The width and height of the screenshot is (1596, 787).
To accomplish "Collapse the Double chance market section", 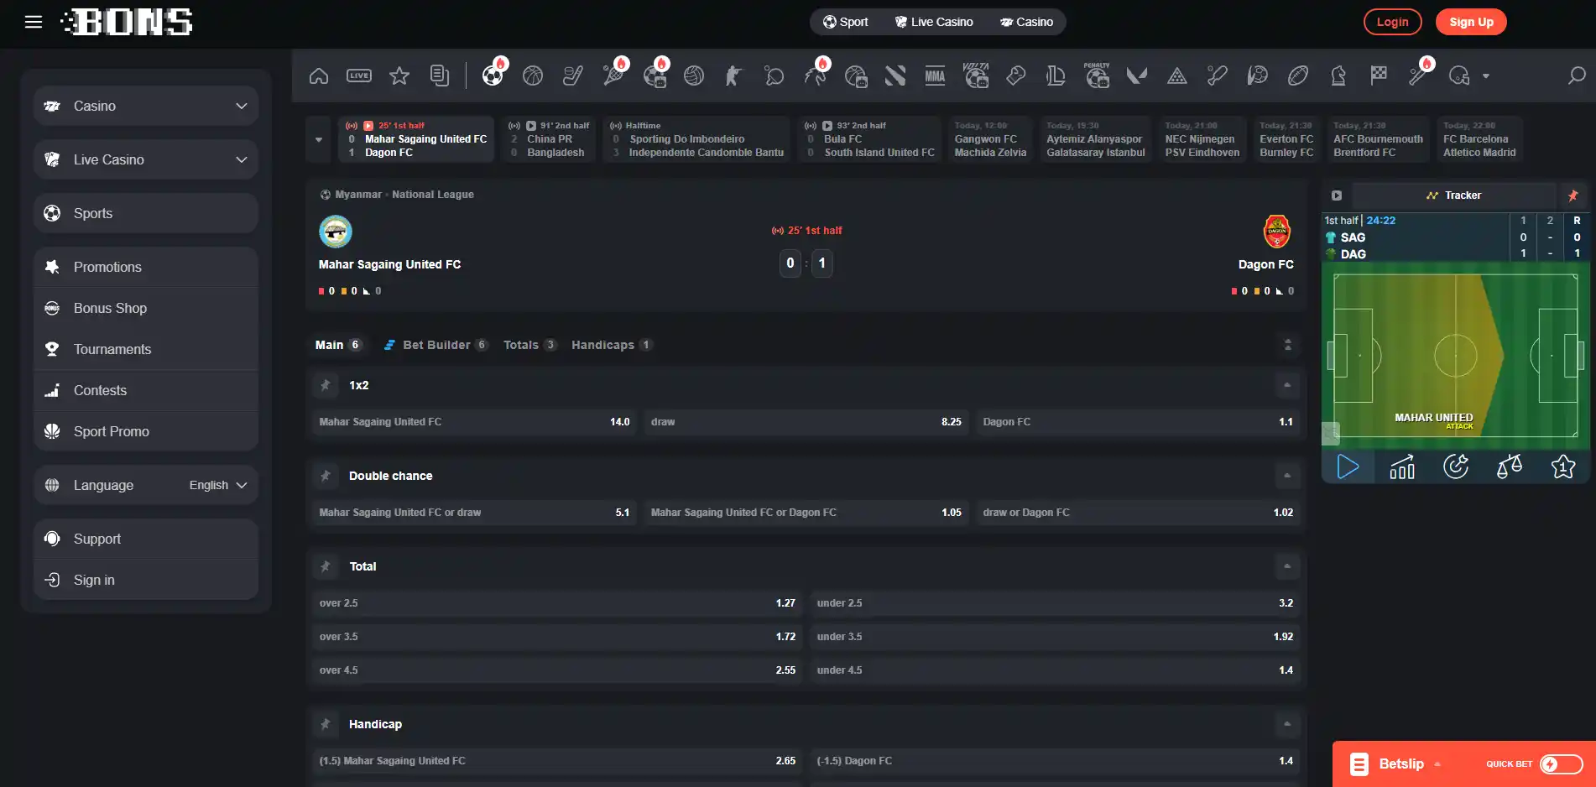I will pyautogui.click(x=1286, y=476).
